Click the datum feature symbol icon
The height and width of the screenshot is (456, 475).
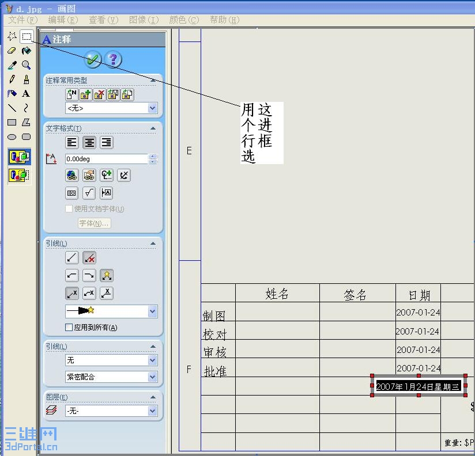tap(106, 193)
